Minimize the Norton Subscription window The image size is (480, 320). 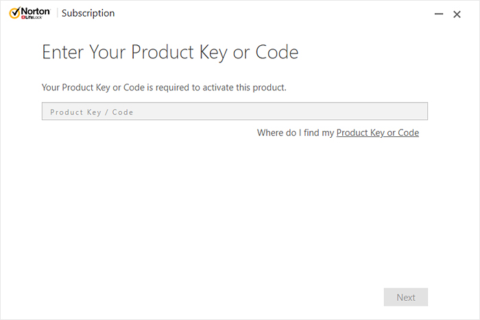point(437,14)
